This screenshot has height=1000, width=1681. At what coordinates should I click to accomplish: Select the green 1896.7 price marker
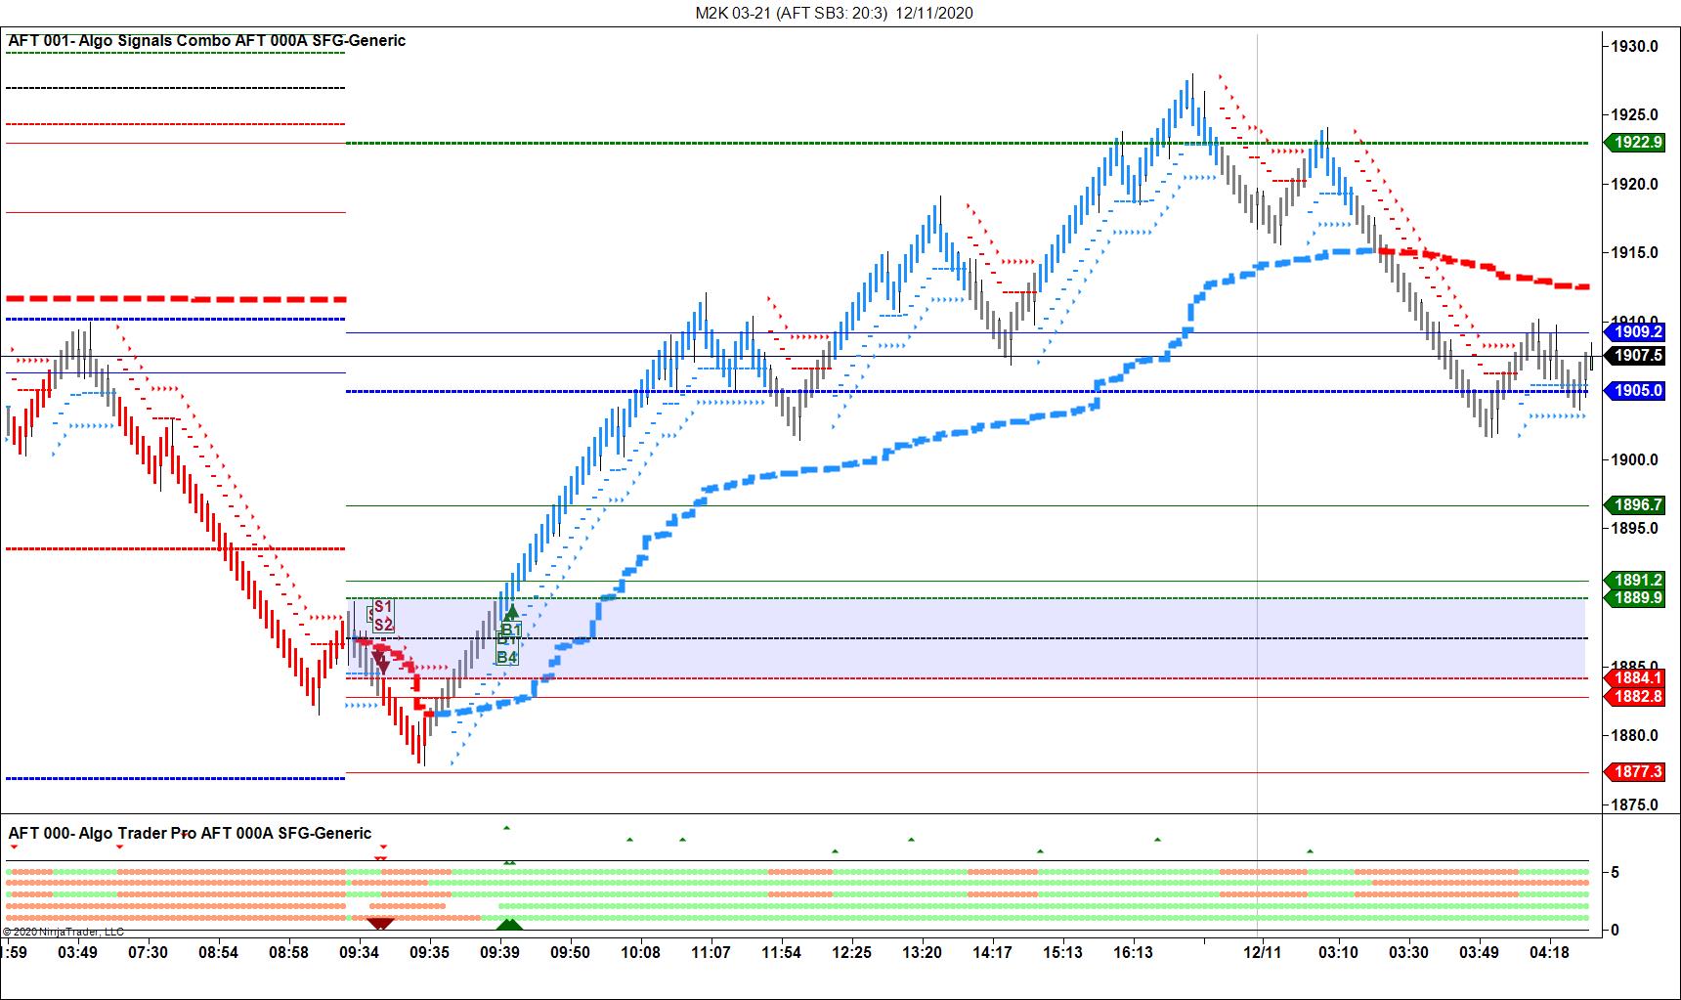1637,505
